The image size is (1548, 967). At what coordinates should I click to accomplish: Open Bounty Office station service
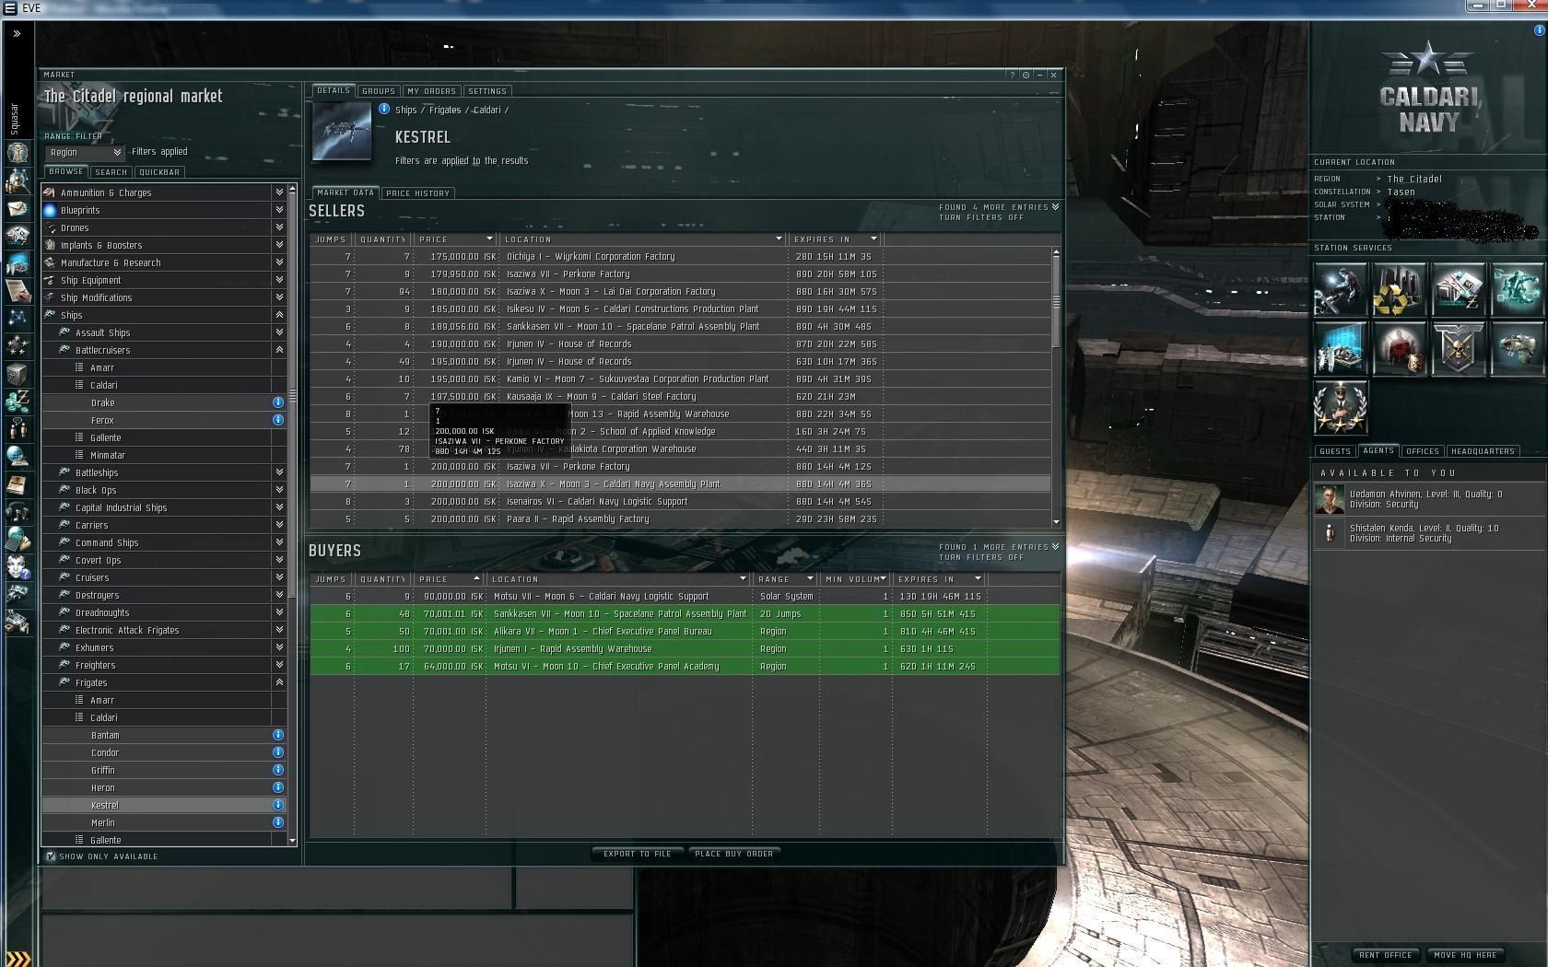tap(1399, 348)
